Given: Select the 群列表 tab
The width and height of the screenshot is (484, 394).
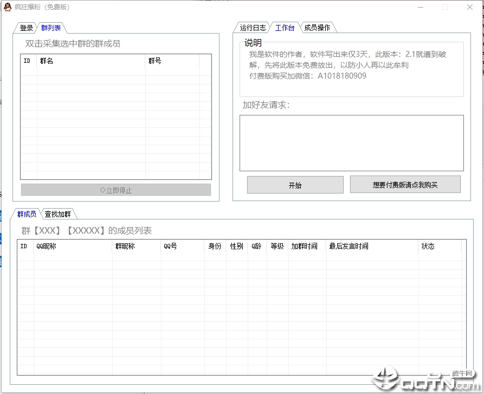Looking at the screenshot, I should [51, 28].
